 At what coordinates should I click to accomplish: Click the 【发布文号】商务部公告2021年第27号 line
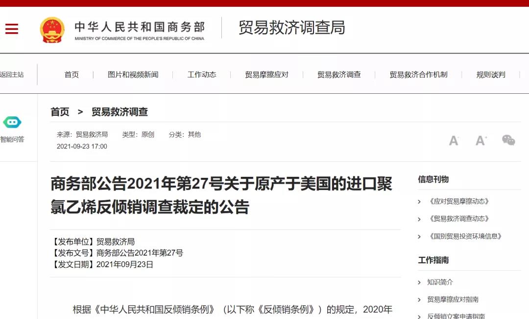click(117, 253)
